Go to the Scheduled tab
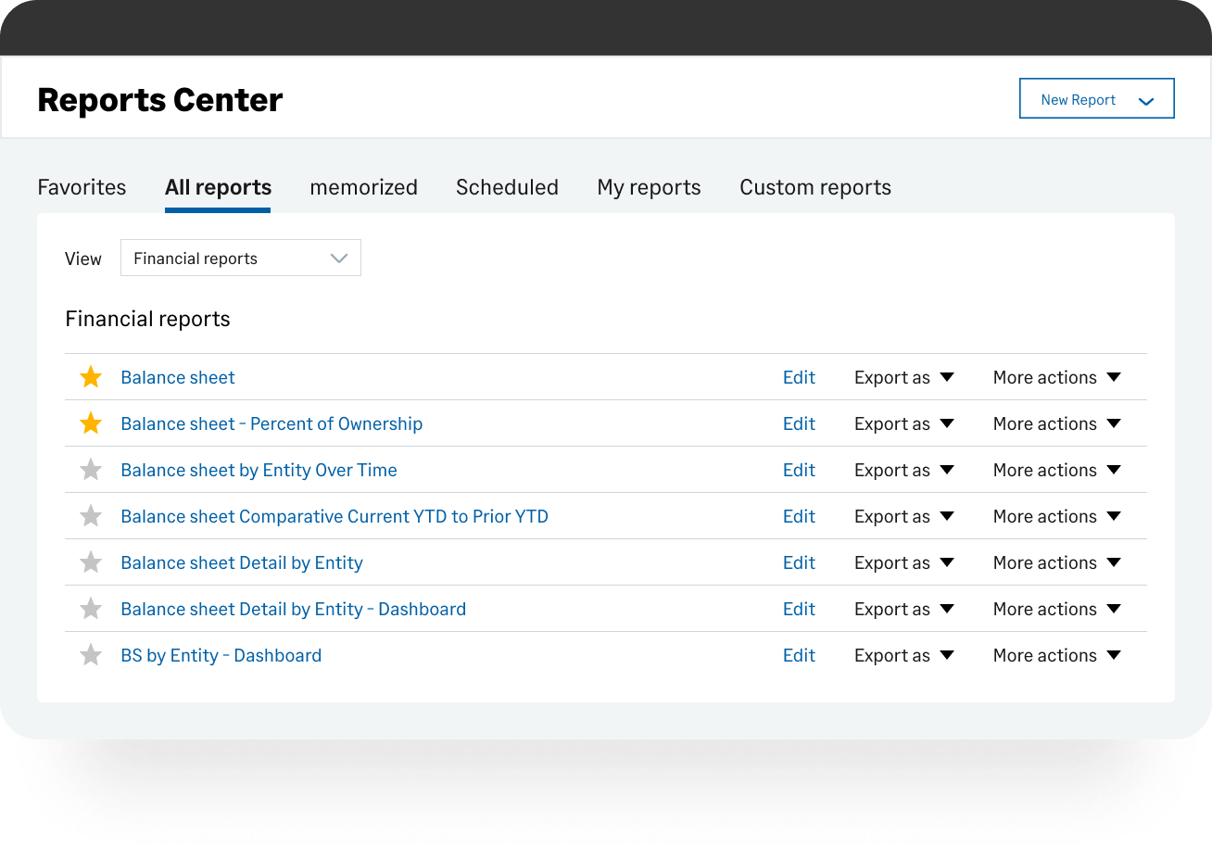The width and height of the screenshot is (1212, 858). tap(507, 187)
